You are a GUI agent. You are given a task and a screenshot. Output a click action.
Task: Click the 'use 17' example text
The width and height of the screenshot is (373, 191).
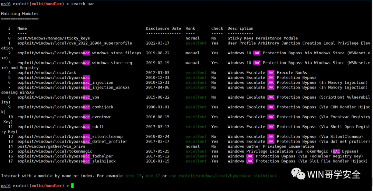pyautogui.click(x=153, y=176)
